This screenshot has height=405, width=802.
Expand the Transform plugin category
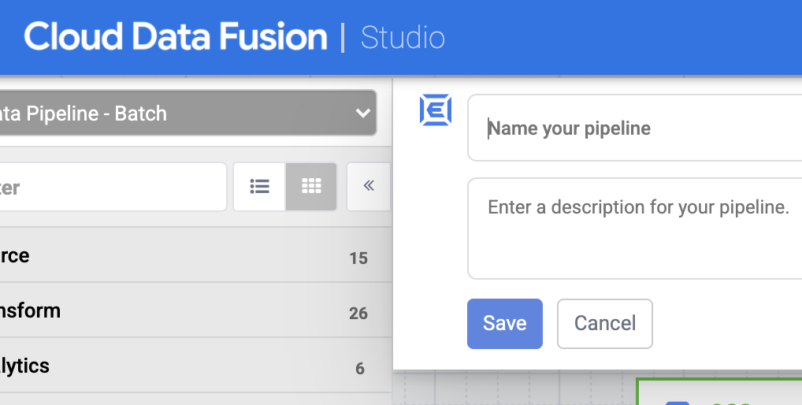(x=195, y=310)
